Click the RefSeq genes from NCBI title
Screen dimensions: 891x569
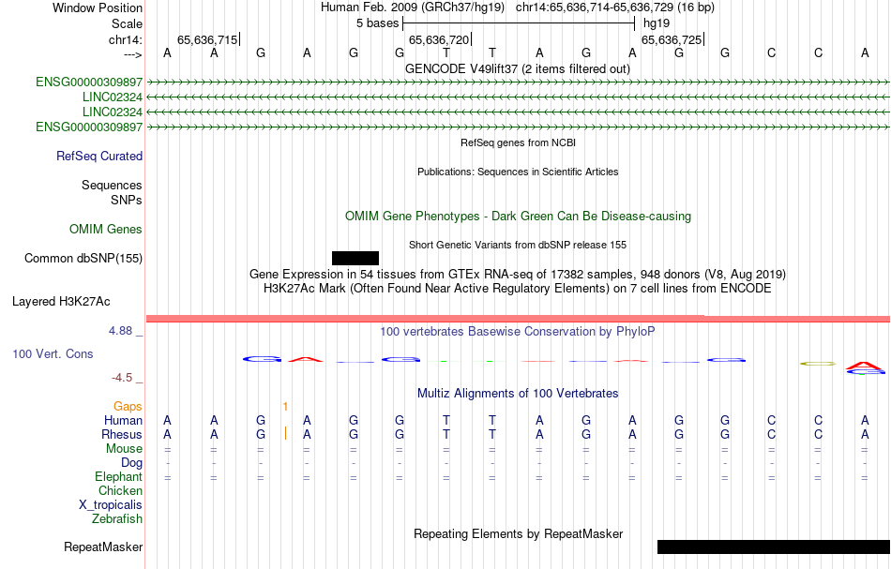click(x=519, y=142)
